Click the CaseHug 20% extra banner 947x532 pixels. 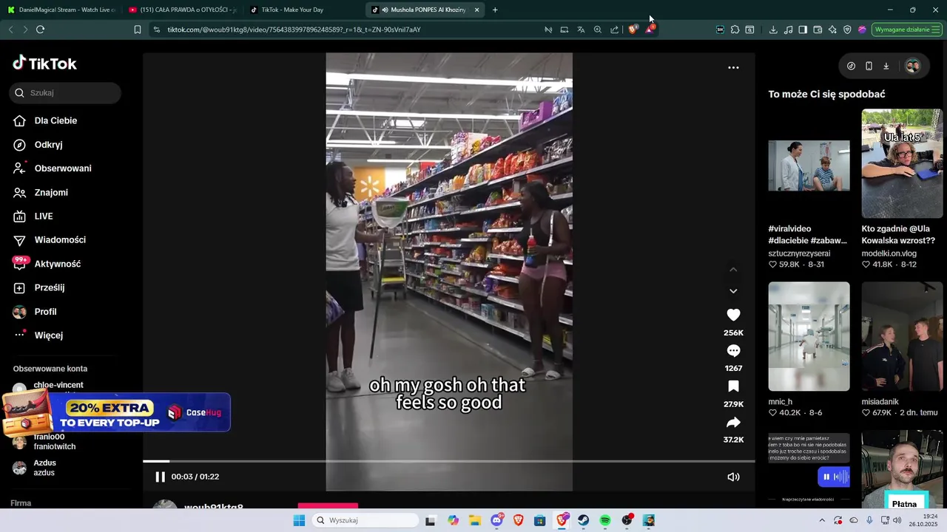point(115,413)
